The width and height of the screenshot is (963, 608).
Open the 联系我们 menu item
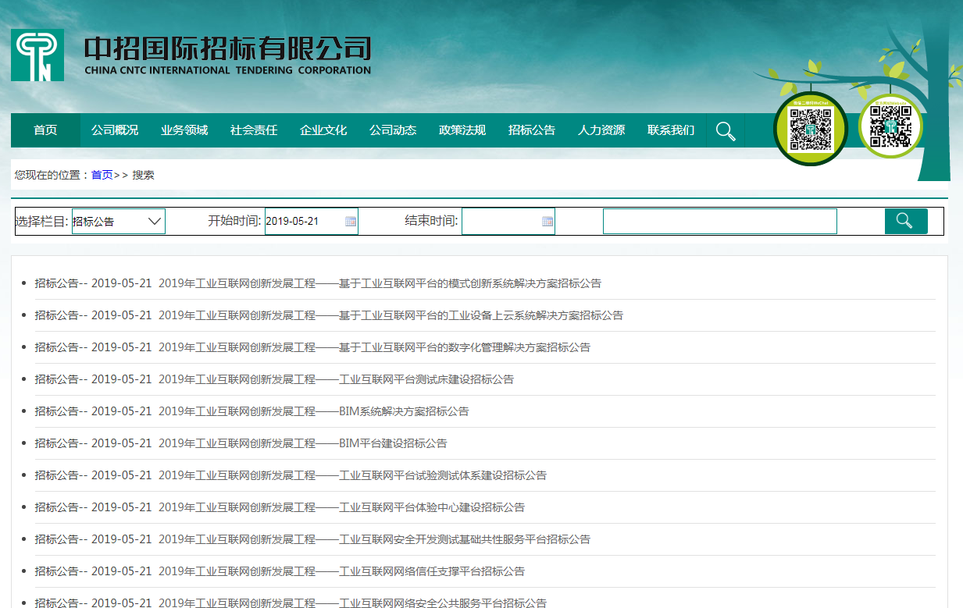coord(671,130)
